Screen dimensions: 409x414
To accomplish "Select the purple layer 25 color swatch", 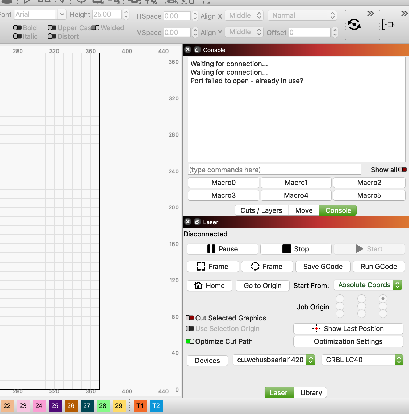I will (55, 406).
